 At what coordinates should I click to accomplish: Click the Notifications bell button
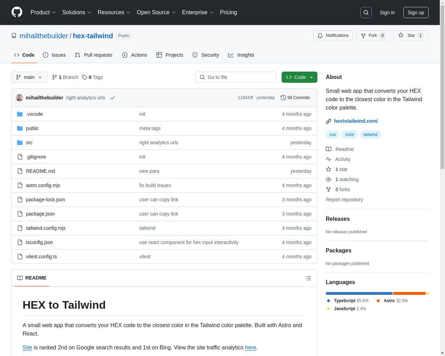(x=333, y=35)
